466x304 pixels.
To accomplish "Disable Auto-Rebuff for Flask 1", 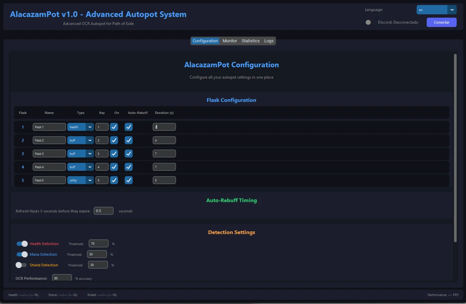I will pyautogui.click(x=129, y=127).
